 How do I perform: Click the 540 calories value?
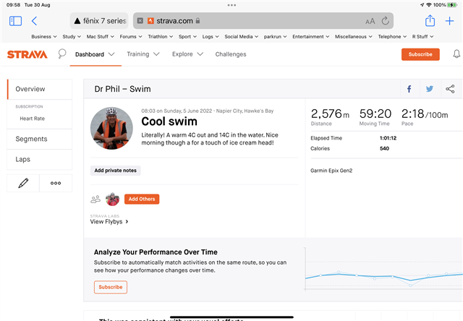384,148
